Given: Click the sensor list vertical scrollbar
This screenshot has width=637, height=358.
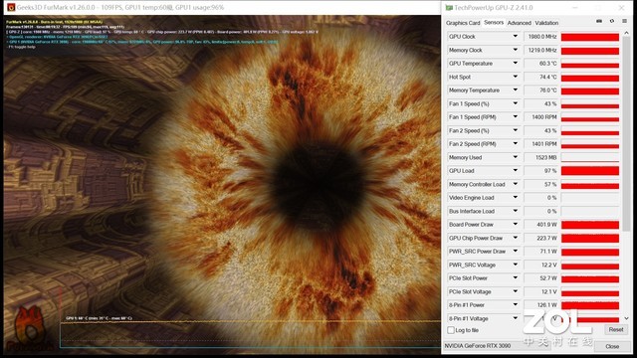Looking at the screenshot, I should [x=626, y=134].
